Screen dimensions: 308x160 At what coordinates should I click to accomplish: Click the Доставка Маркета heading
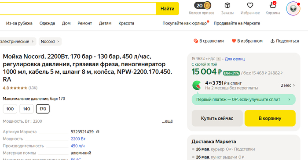[x=214, y=142]
